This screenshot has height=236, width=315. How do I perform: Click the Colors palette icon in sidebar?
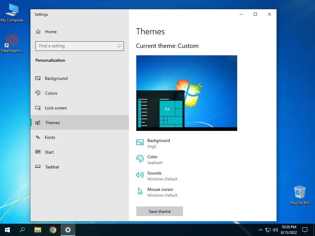tap(38, 93)
